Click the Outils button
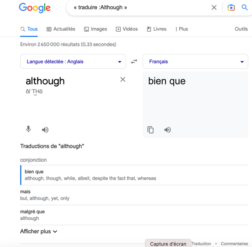The height and width of the screenshot is (247, 252). coord(241,29)
